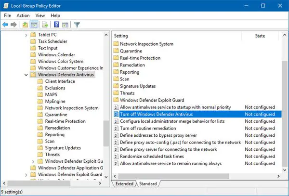This screenshot has height=196, width=289.
Task: Open the Help menu
Action: click(x=55, y=15)
